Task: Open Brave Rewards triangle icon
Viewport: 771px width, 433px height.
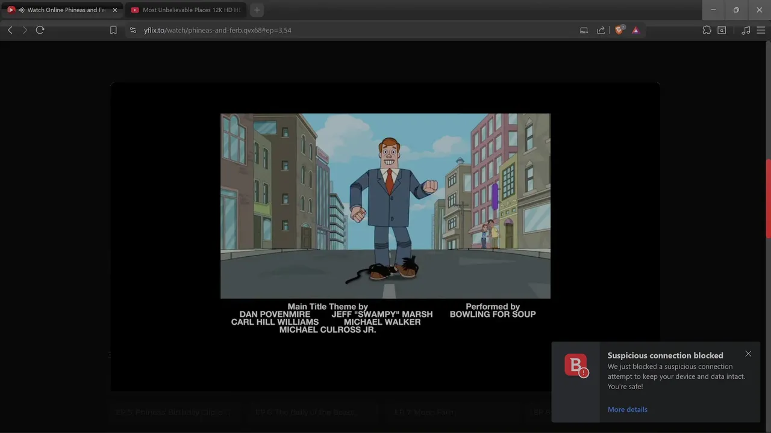Action: click(x=635, y=30)
